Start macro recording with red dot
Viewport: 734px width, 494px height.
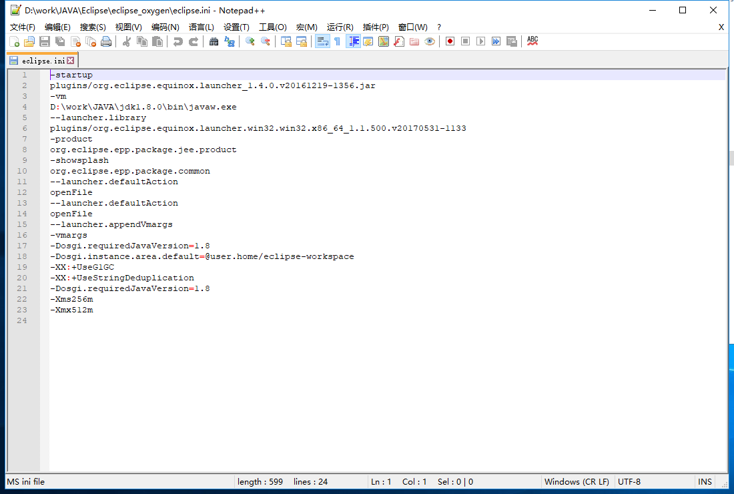pyautogui.click(x=450, y=41)
